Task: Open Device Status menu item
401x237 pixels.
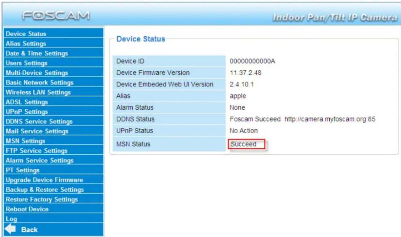Action: [26, 33]
